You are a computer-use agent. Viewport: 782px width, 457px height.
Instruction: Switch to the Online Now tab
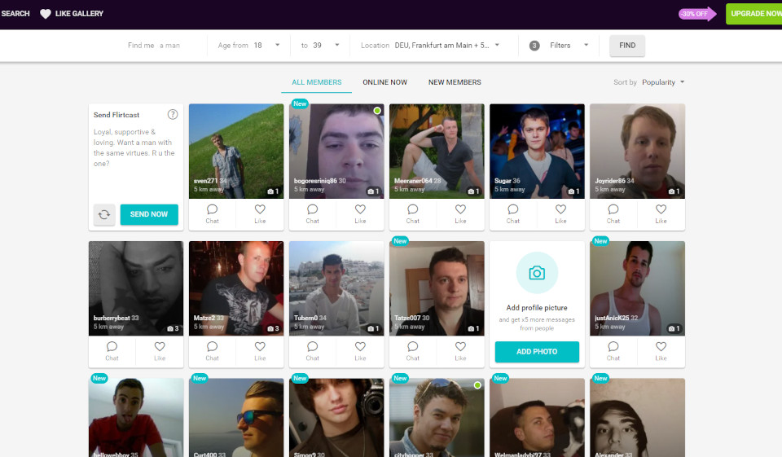tap(384, 82)
